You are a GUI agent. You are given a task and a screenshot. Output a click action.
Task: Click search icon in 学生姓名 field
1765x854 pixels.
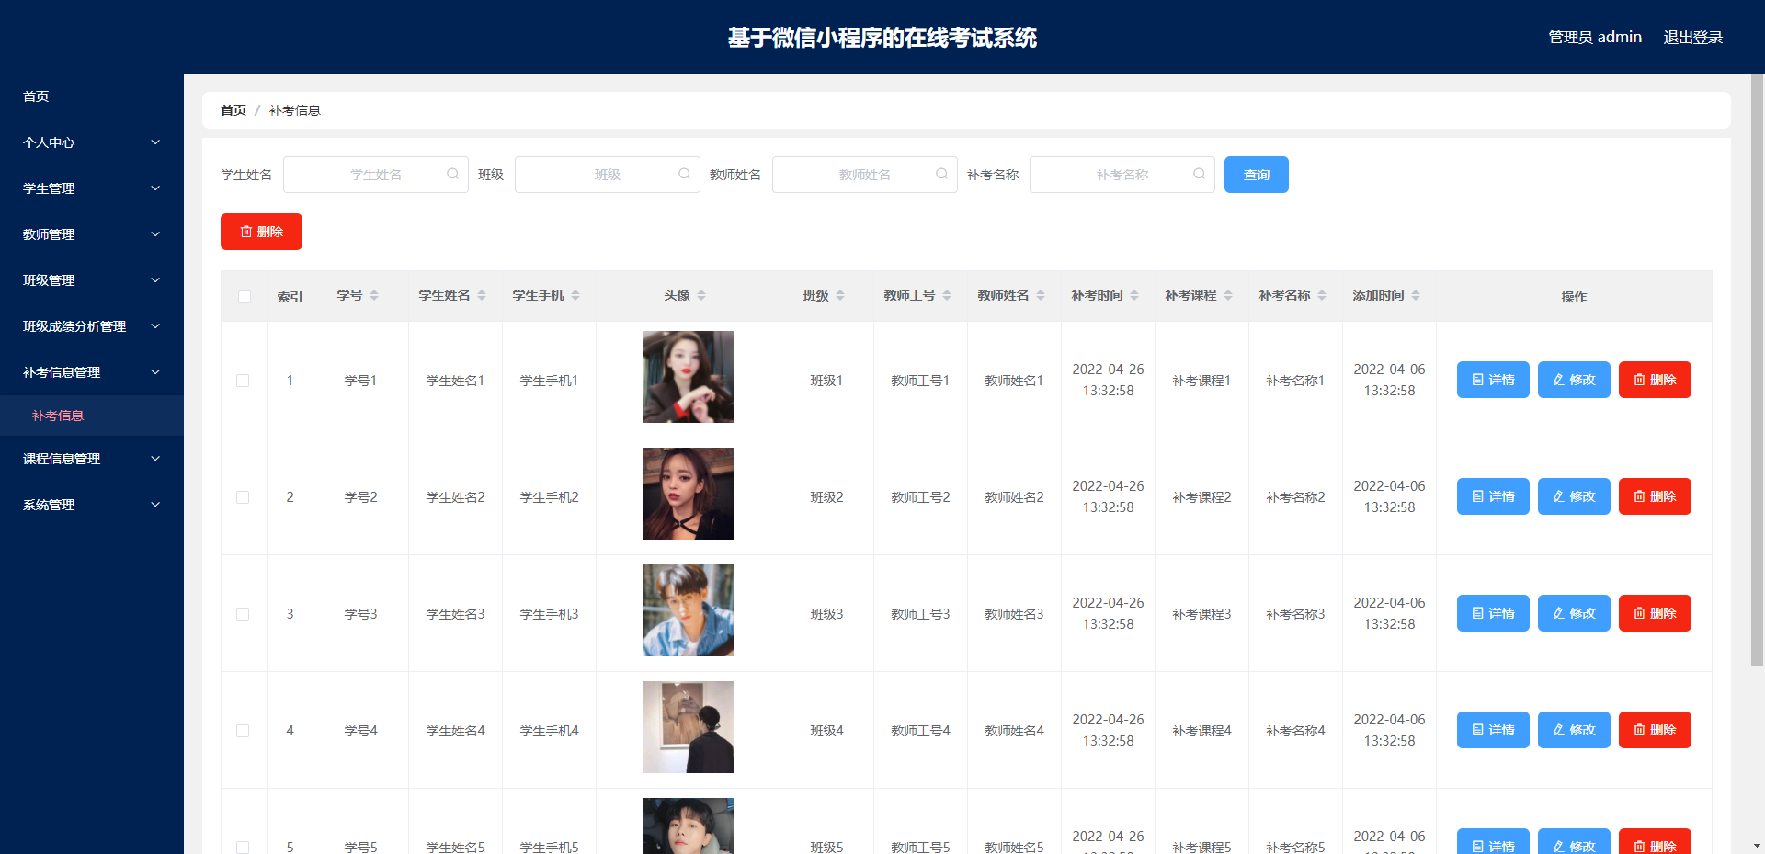[x=452, y=174]
